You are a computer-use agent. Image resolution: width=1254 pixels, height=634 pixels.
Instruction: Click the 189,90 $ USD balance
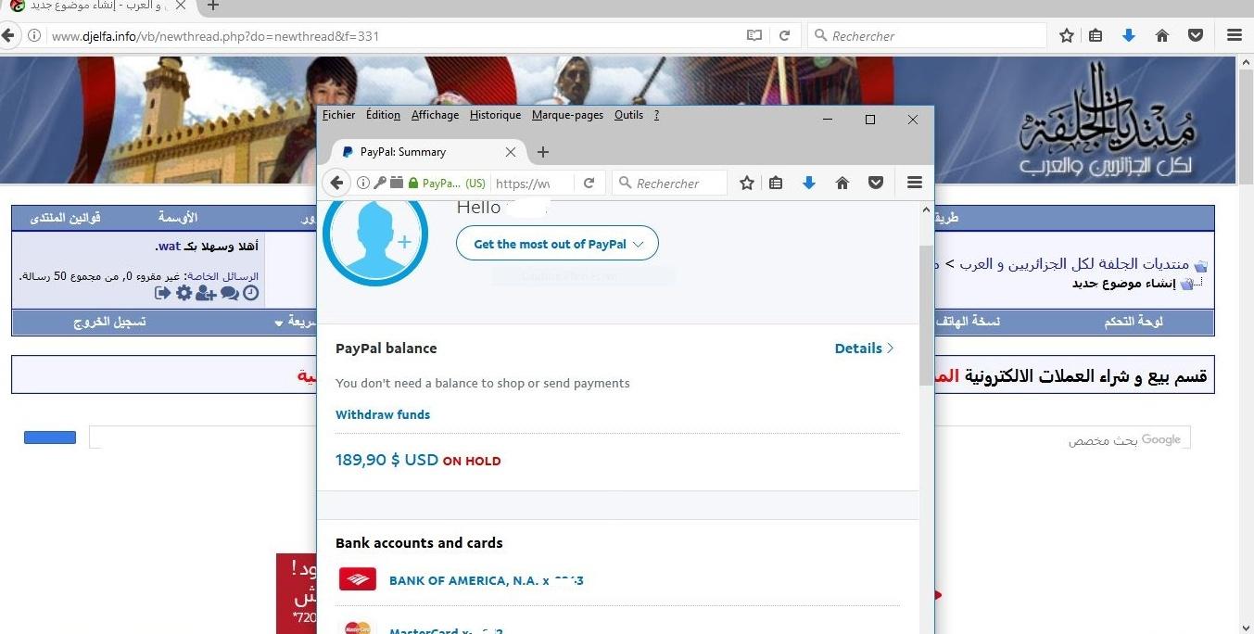coord(386,460)
